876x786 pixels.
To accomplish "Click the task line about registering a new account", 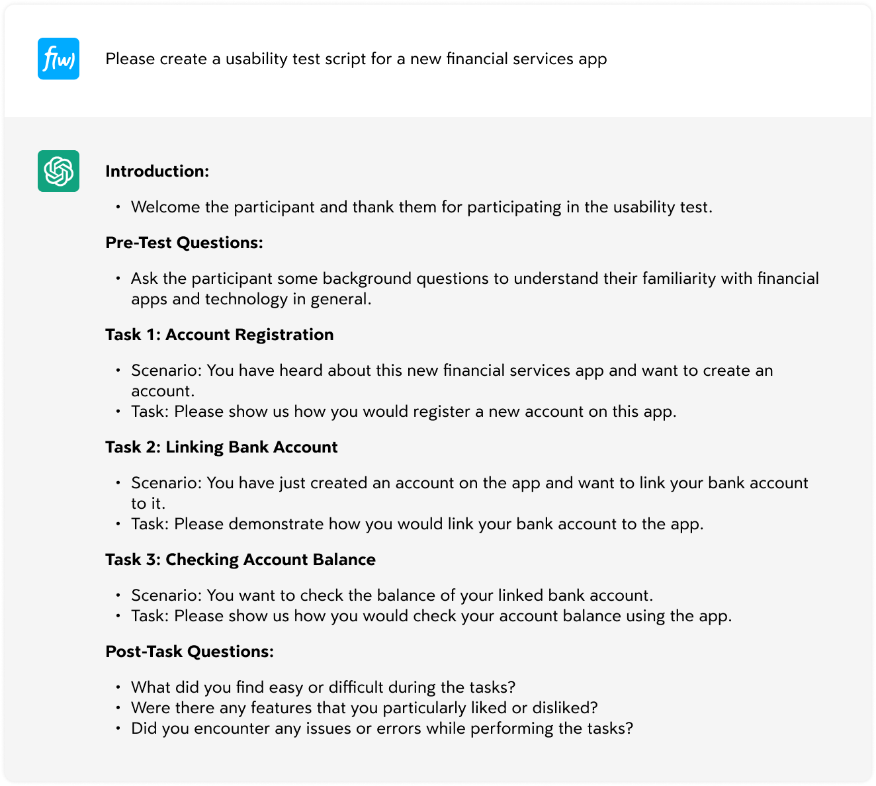I will pos(404,412).
